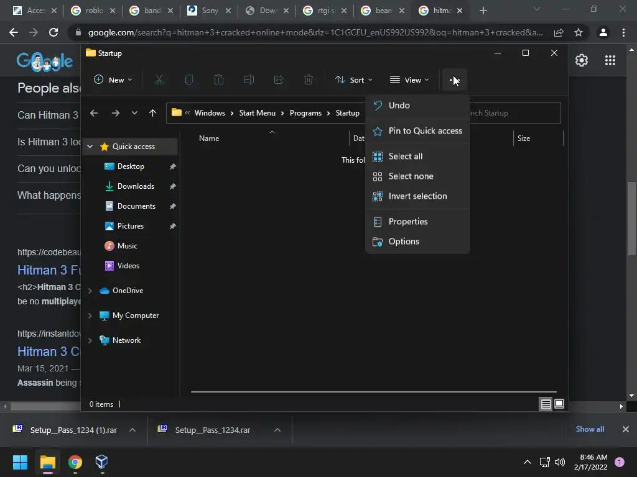Expand the My Computer tree node
The image size is (637, 477).
click(x=90, y=316)
